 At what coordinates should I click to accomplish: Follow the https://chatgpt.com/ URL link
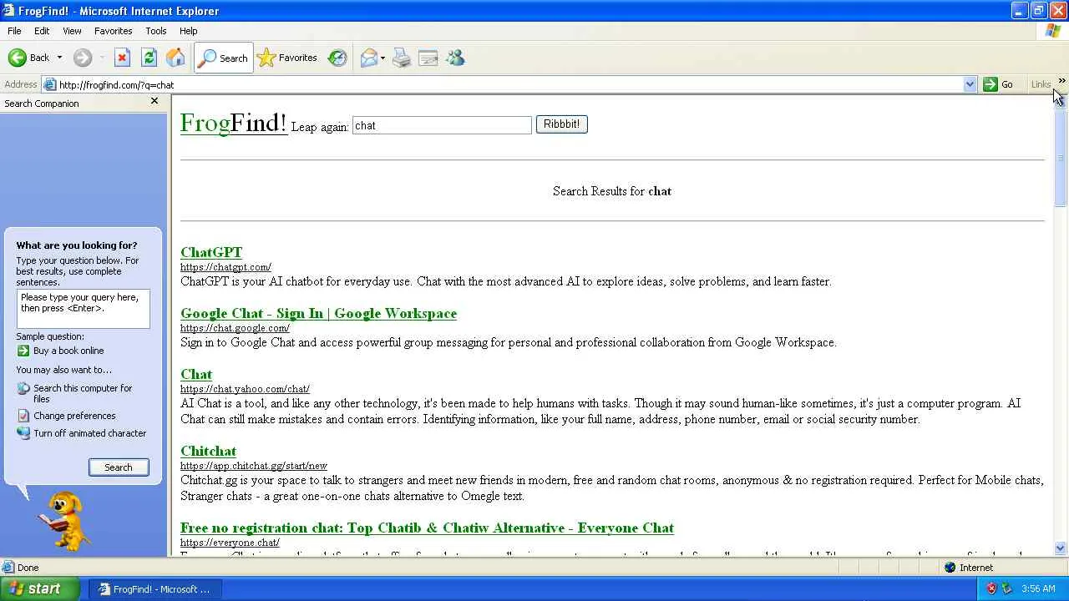click(225, 267)
